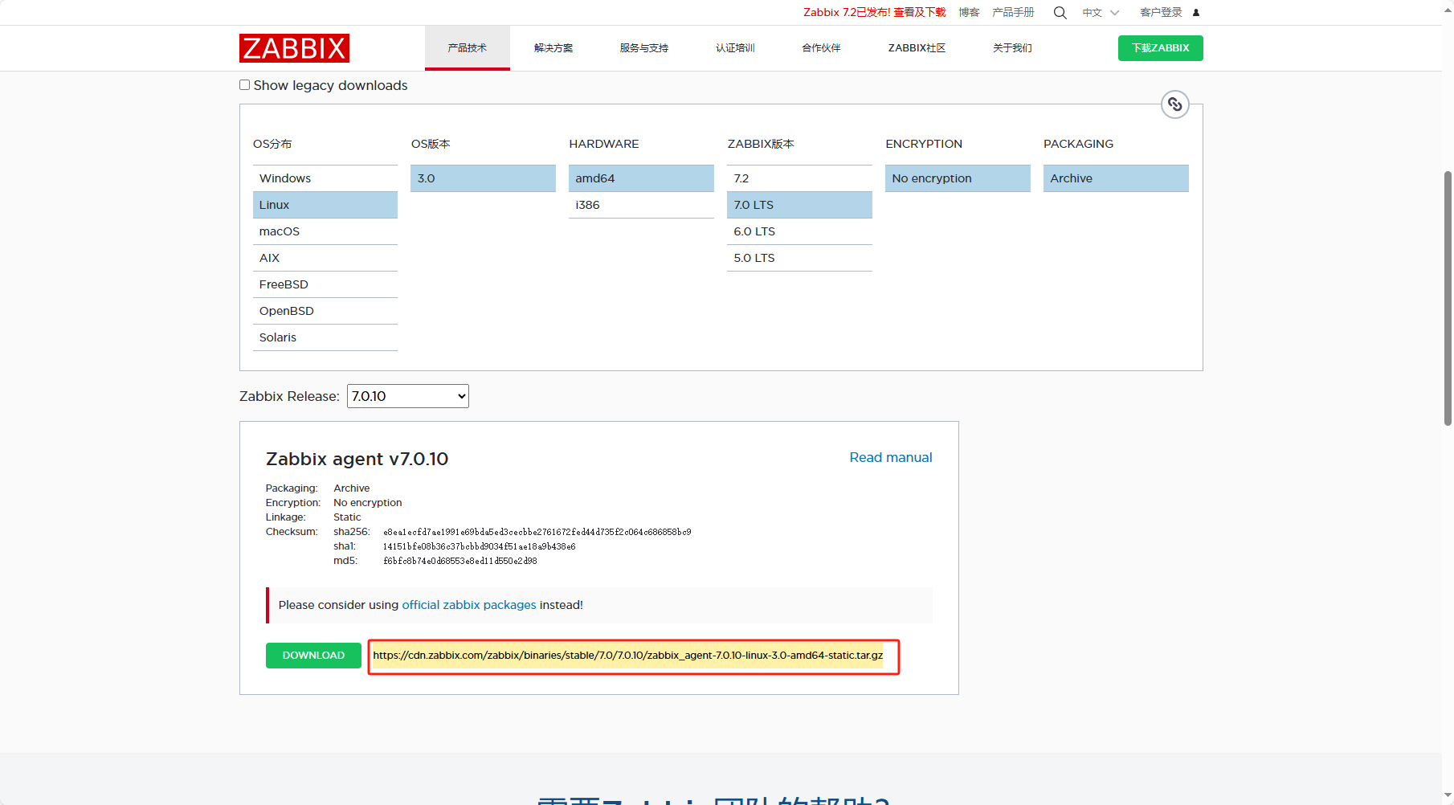Open the 服务与支持 menu
Screen dimensions: 1454x805
(644, 48)
